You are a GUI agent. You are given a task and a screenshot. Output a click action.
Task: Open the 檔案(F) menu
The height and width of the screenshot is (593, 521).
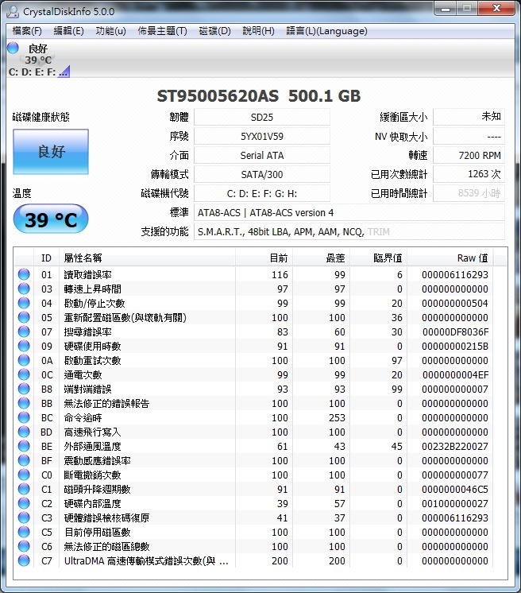pyautogui.click(x=27, y=31)
